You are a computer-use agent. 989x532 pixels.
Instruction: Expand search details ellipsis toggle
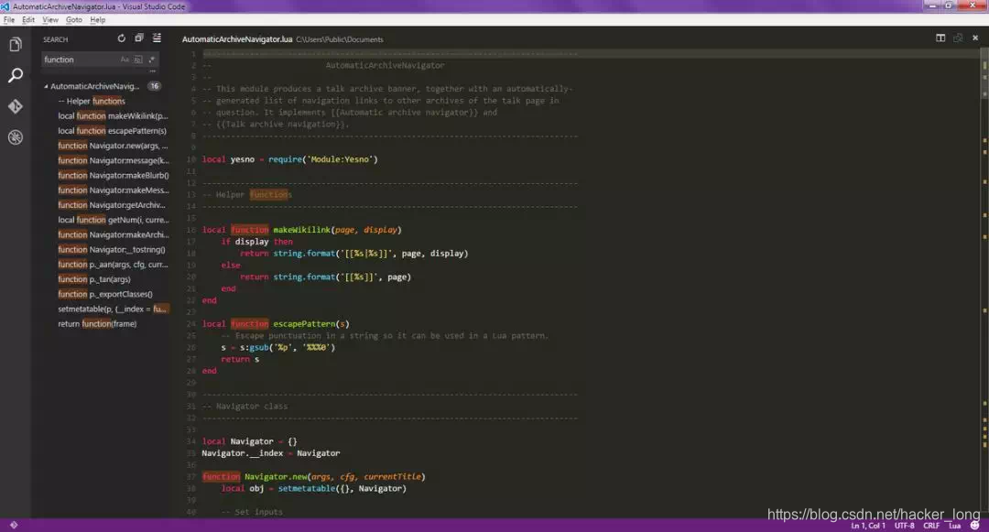[153, 71]
